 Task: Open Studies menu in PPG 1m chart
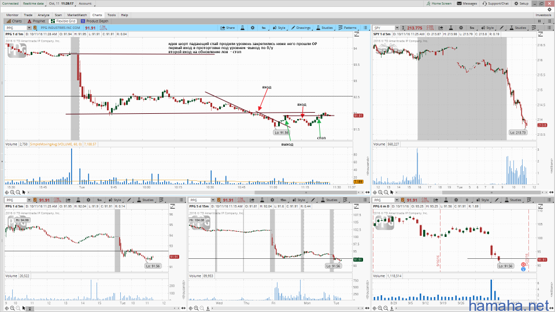[324, 28]
